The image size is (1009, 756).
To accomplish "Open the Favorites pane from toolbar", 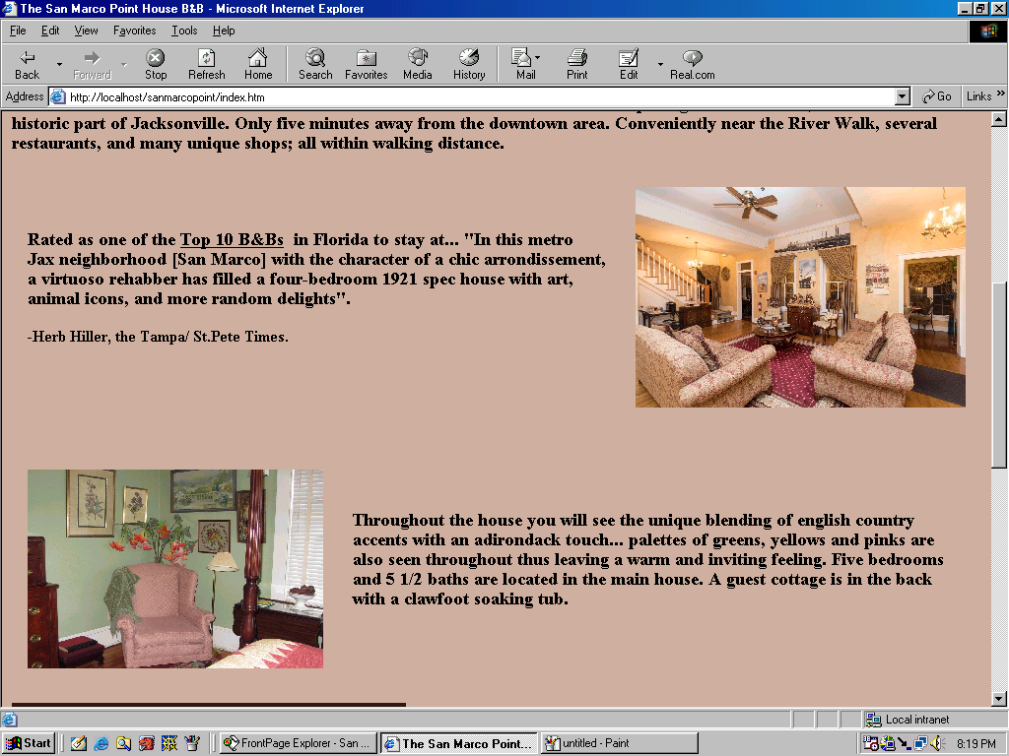I will click(367, 64).
